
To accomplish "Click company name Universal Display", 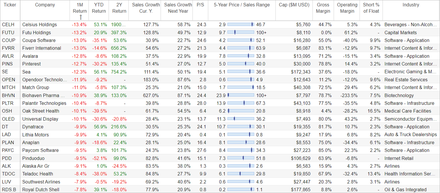I will pos(40,119).
